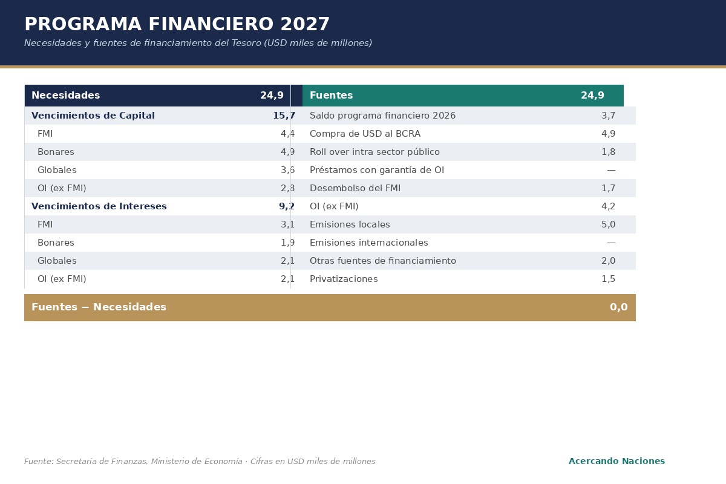Click the "Vencimientos de Intereses" row label
Image resolution: width=726 pixels, height=484 pixels.
99,206
